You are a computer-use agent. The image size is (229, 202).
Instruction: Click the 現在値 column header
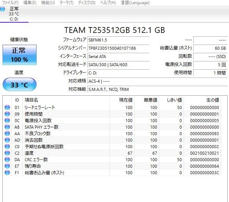(122, 100)
